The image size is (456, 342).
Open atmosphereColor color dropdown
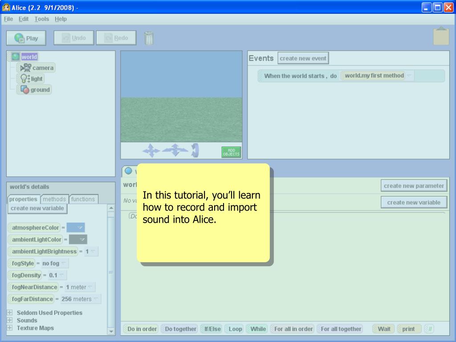pyautogui.click(x=76, y=228)
